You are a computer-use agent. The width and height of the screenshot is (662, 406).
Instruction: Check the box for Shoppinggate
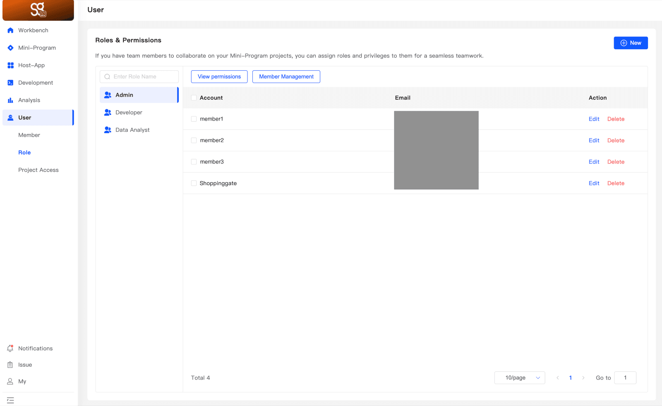pos(194,183)
